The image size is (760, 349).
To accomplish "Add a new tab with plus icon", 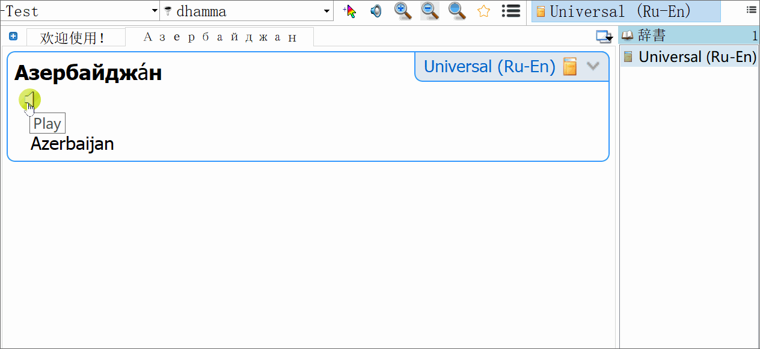I will tap(13, 37).
